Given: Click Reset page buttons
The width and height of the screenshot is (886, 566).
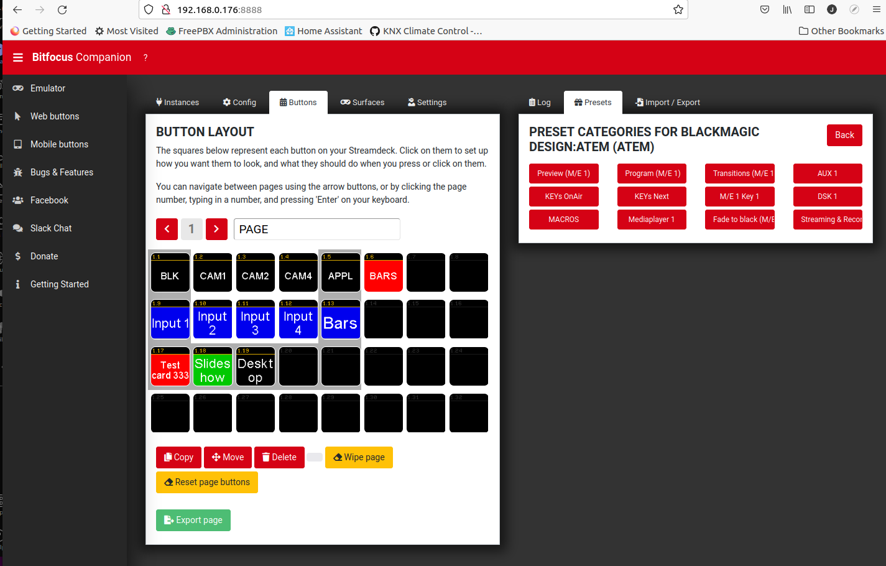Looking at the screenshot, I should (207, 482).
